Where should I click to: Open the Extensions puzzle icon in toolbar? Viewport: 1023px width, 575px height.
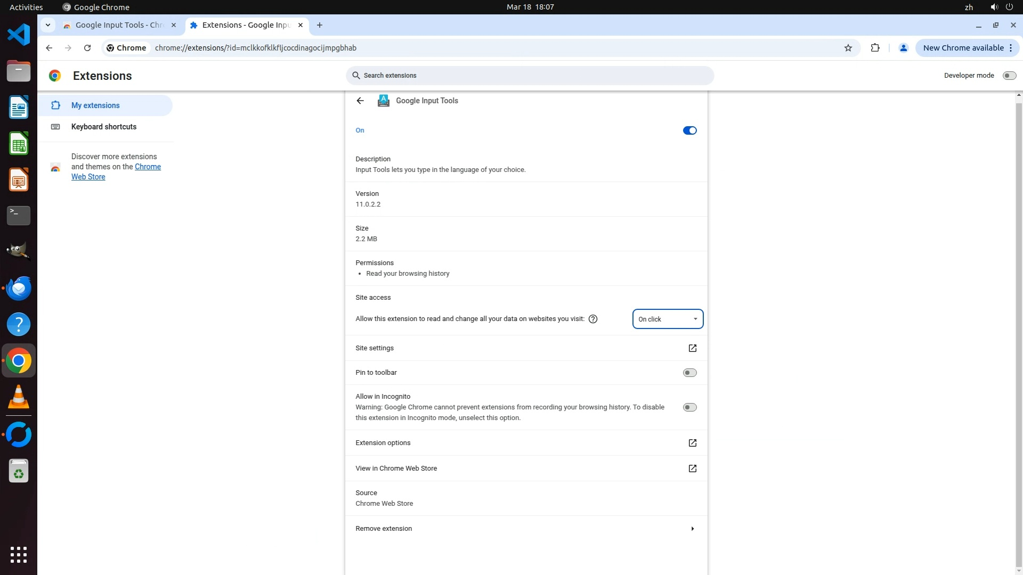(875, 48)
